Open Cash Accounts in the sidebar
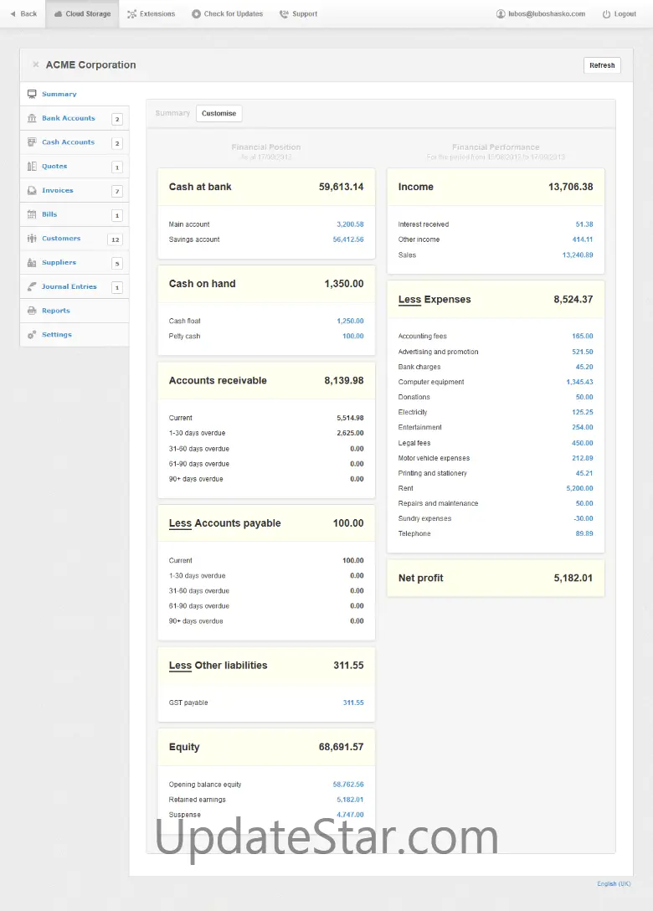Image resolution: width=653 pixels, height=911 pixels. tap(68, 142)
